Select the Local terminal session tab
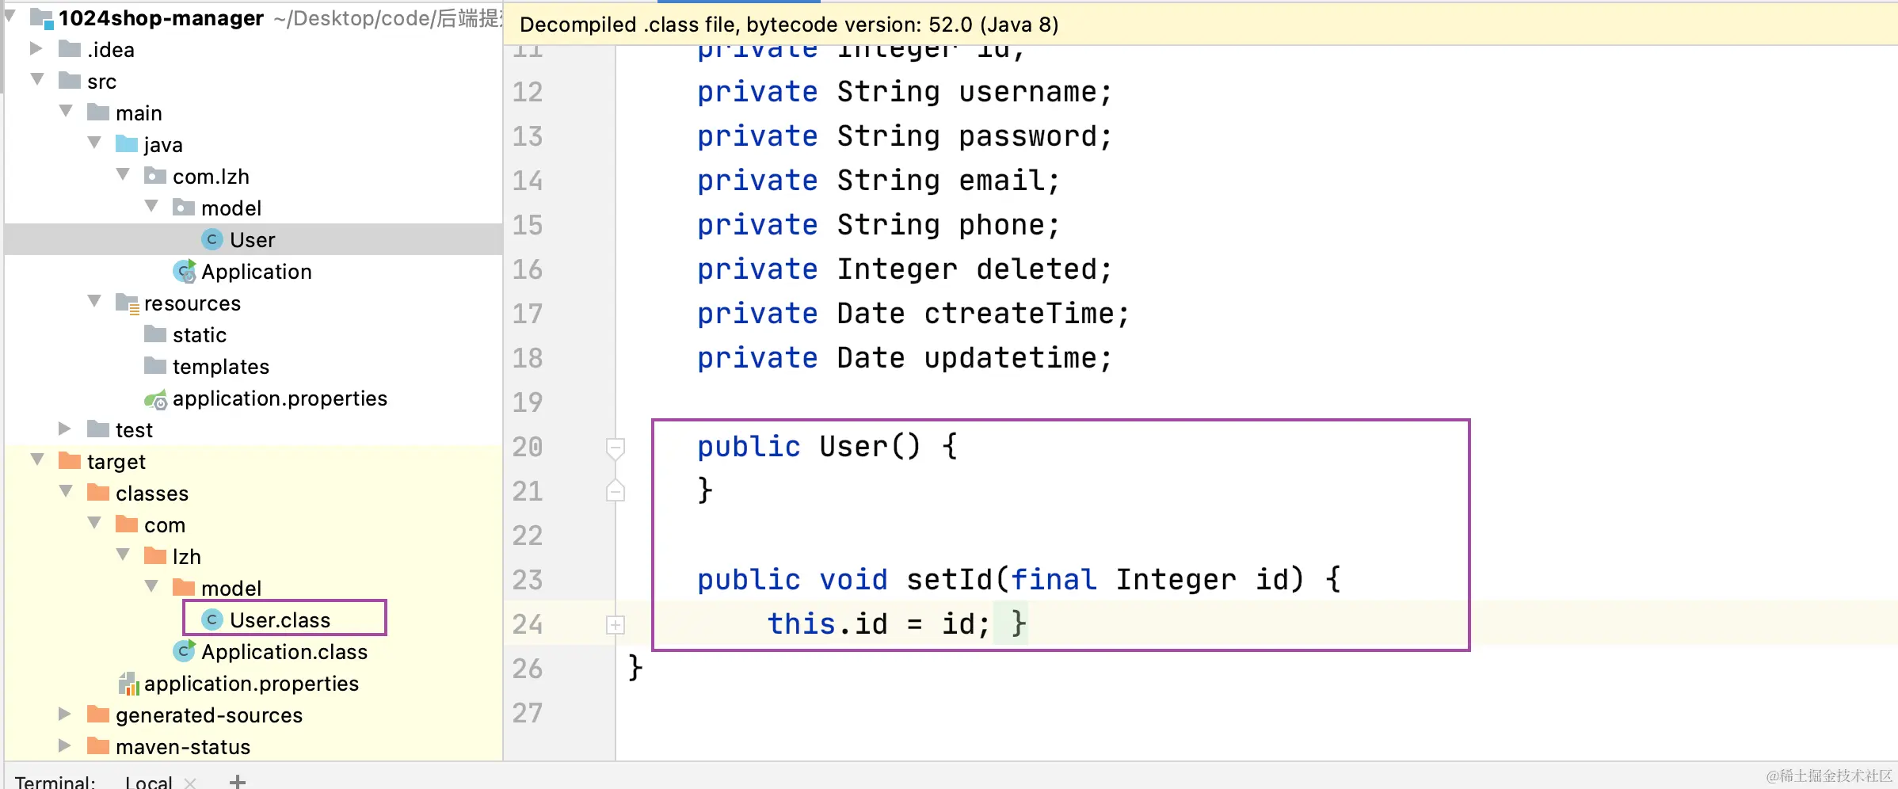 148,781
